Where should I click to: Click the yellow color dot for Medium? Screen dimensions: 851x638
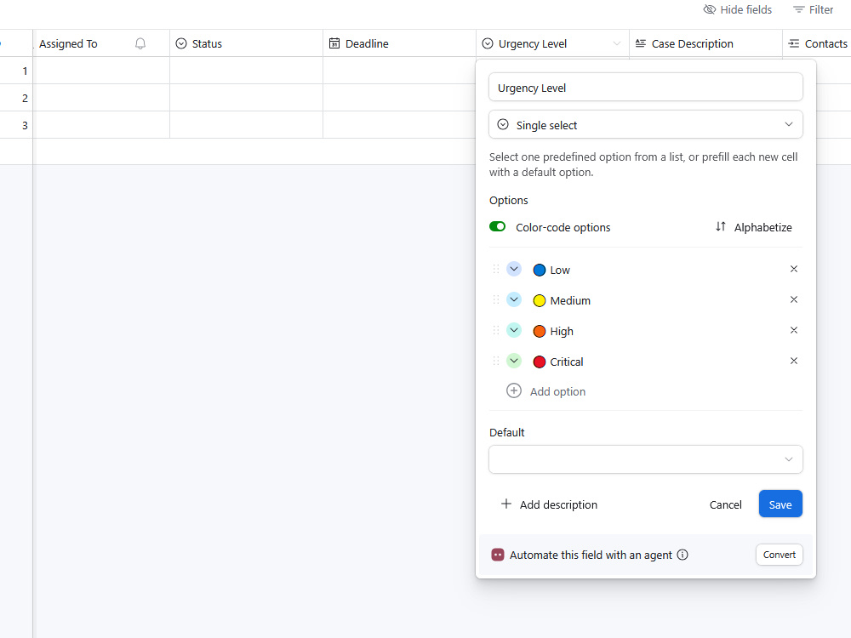tap(539, 300)
